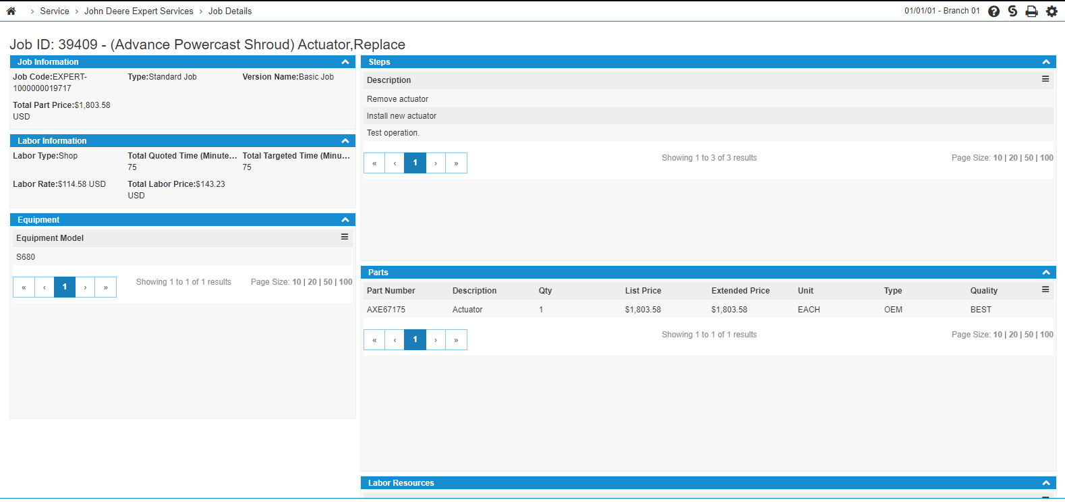Click Job Details breadcrumb

230,11
